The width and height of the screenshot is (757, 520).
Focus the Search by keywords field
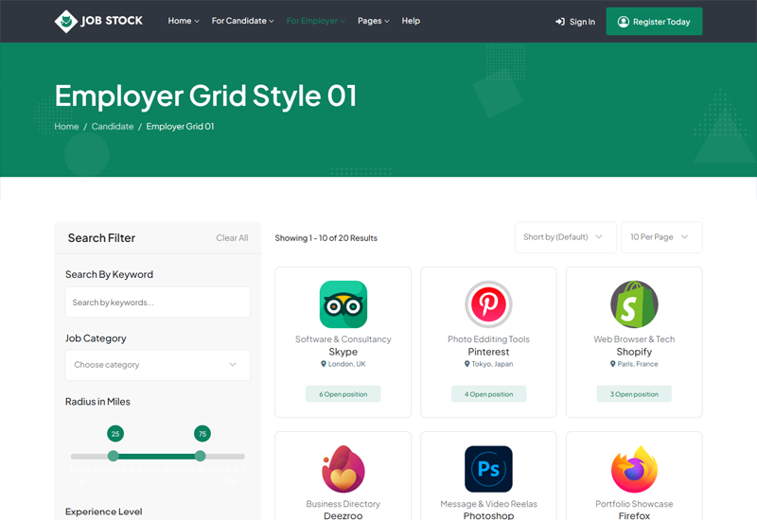158,303
